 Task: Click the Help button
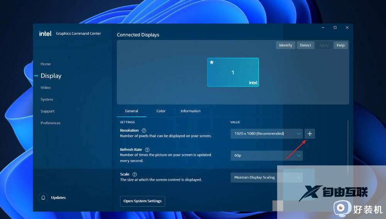pyautogui.click(x=341, y=45)
